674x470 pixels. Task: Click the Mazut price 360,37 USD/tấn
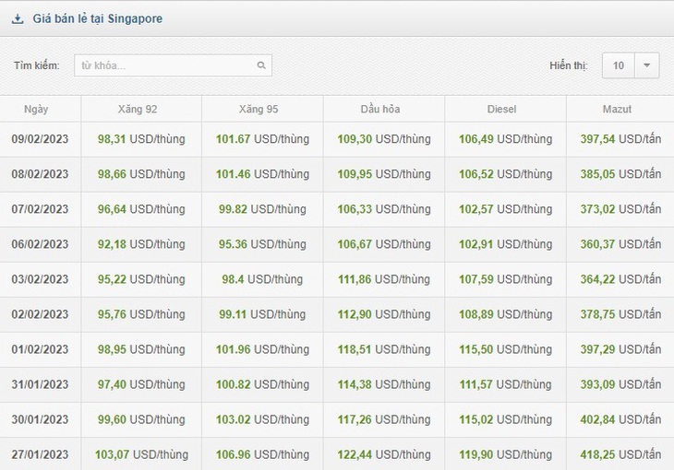point(620,244)
